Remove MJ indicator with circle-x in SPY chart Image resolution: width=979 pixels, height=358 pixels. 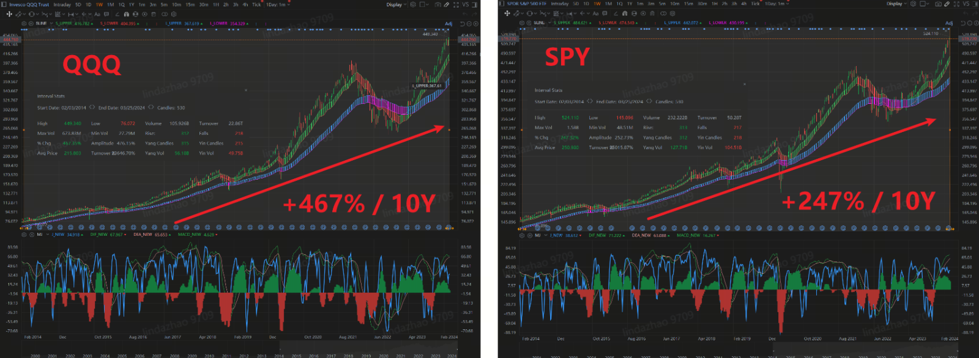pyautogui.click(x=530, y=235)
